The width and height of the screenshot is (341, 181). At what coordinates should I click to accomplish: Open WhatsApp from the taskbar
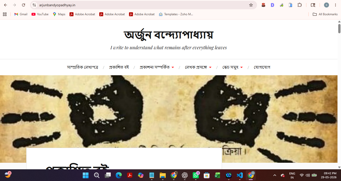196,175
